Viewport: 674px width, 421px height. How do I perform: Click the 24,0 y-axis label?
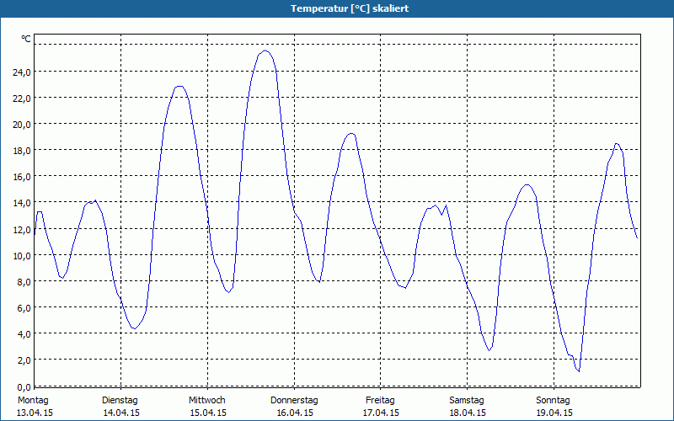point(21,72)
